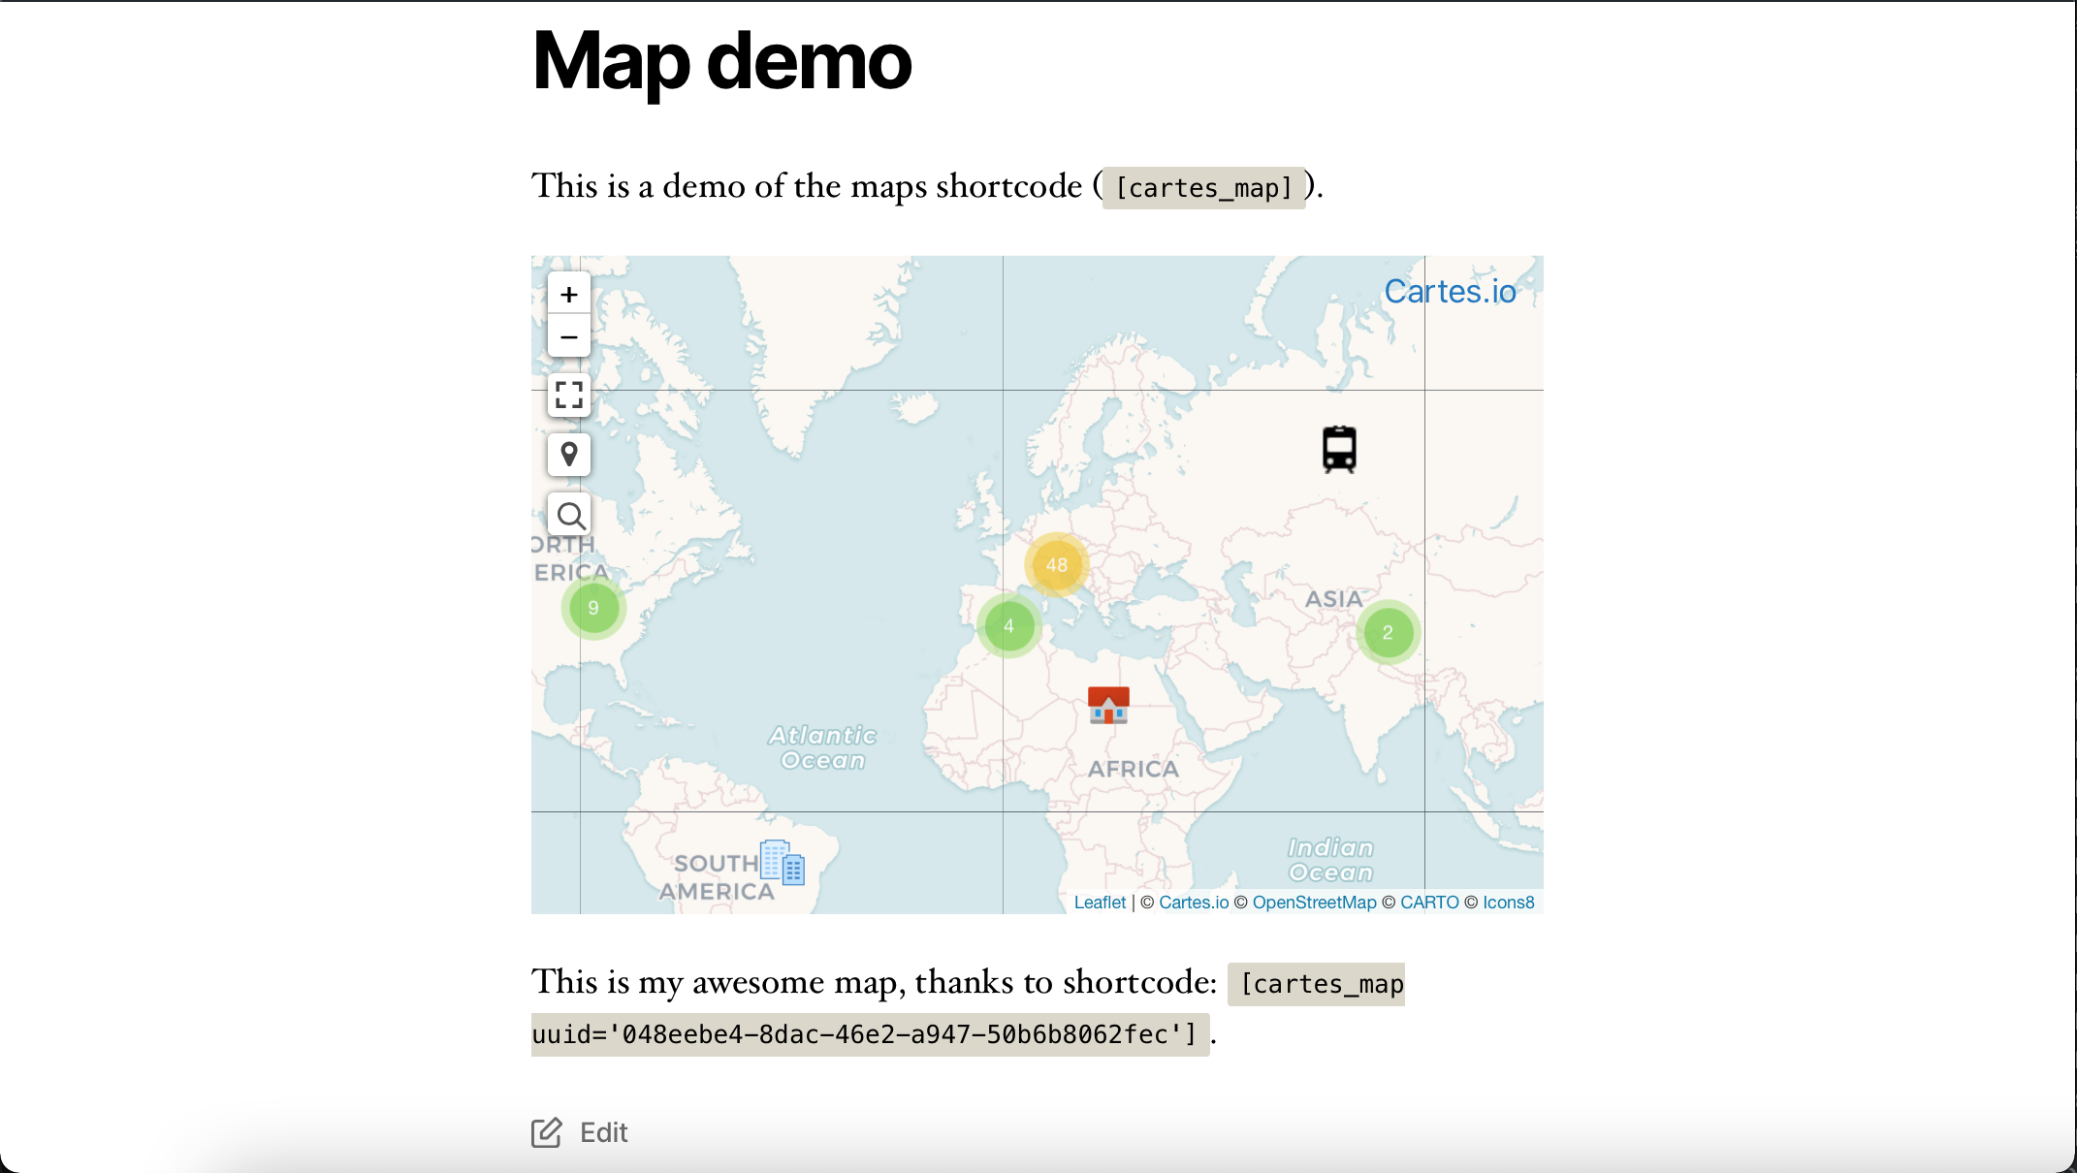
Task: Click the AFRICA map label
Action: click(x=1134, y=769)
